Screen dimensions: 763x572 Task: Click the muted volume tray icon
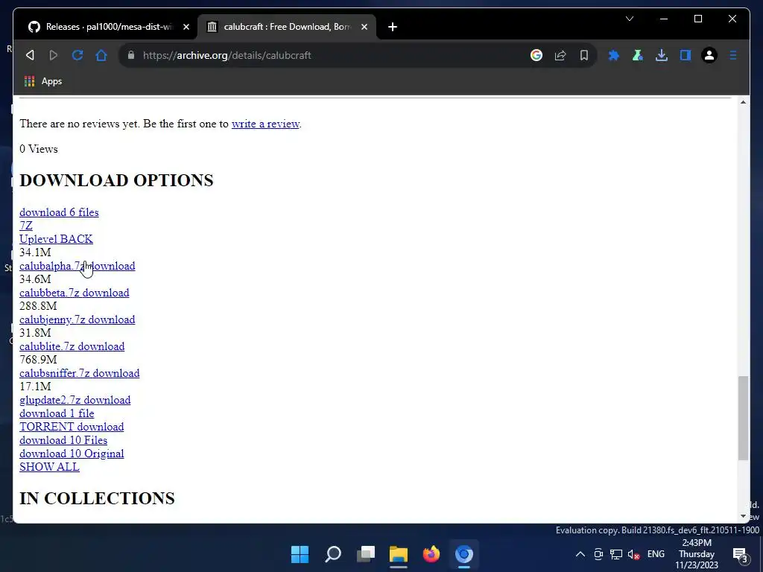coord(633,554)
